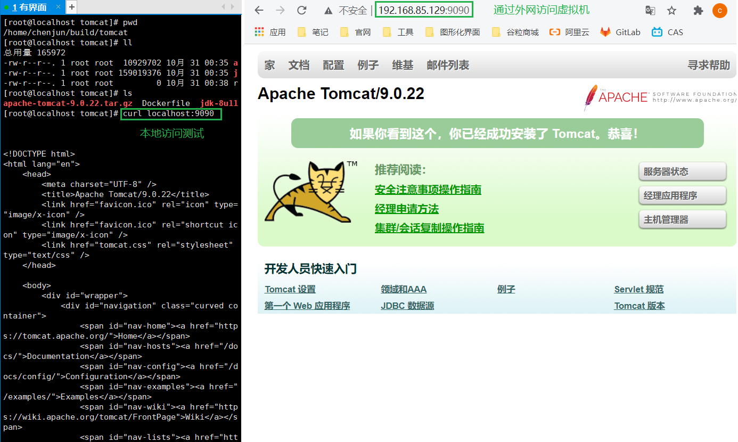Close the 1 有界面 terminal tab
The image size is (738, 442).
coord(58,7)
